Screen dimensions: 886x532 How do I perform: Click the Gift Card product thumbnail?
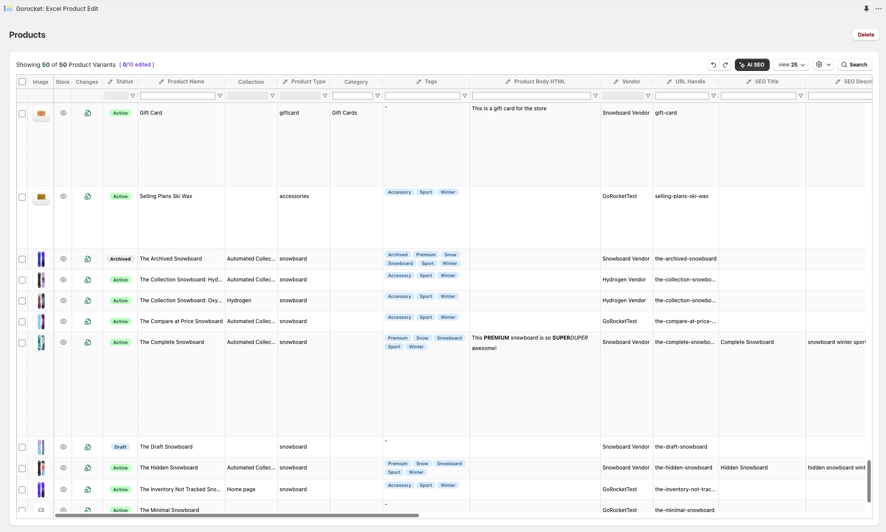tap(41, 113)
